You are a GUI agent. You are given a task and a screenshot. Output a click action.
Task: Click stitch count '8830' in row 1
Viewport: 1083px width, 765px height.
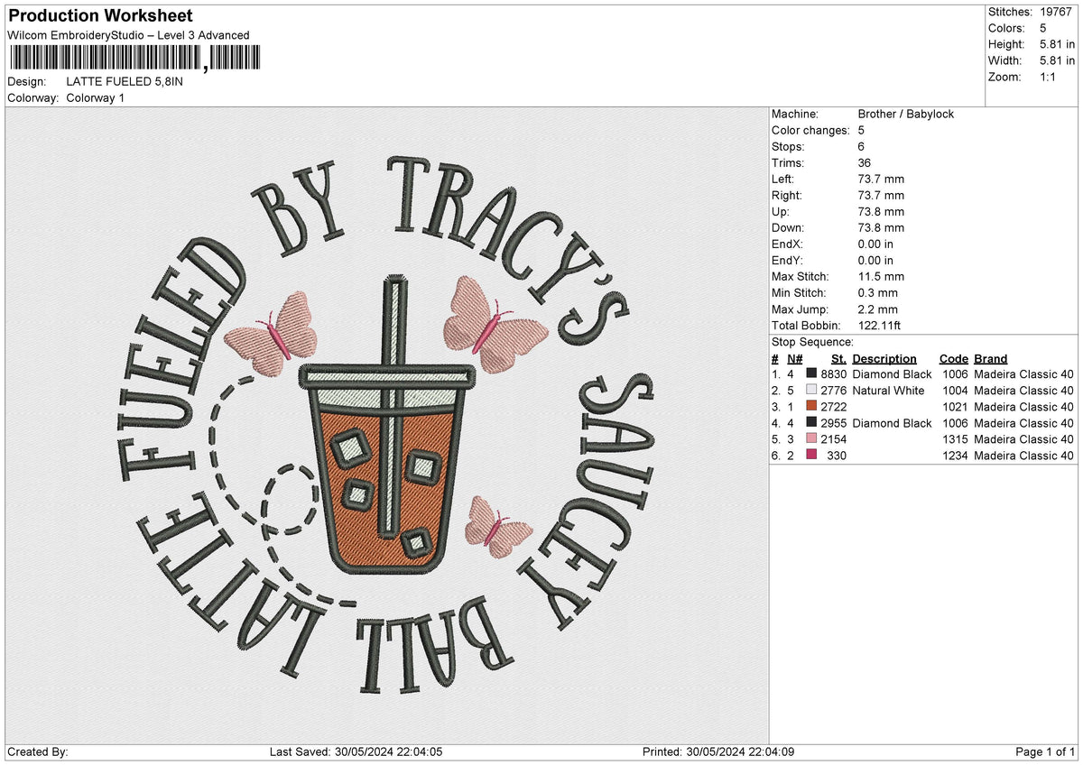pyautogui.click(x=834, y=374)
